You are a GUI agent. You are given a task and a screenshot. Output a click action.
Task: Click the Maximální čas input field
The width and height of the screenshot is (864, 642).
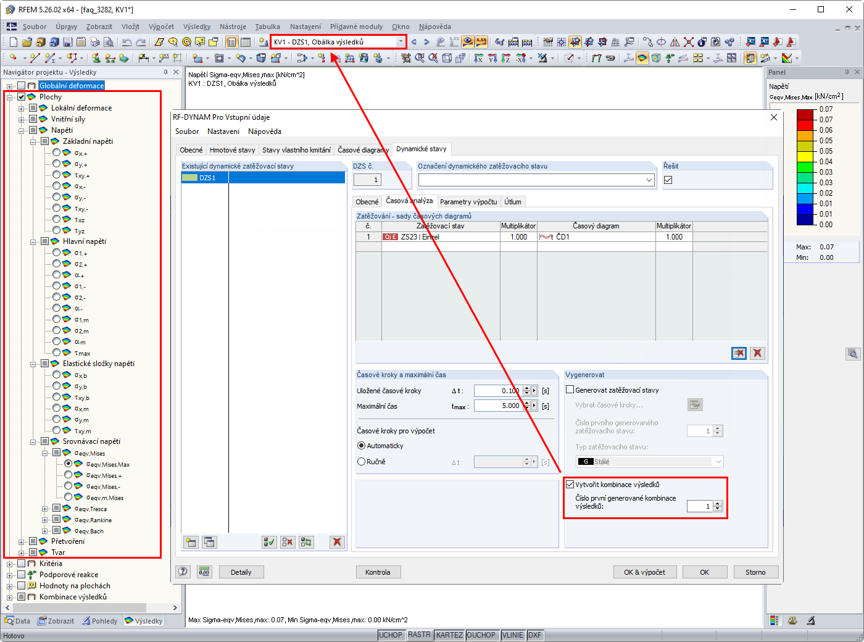(x=499, y=406)
